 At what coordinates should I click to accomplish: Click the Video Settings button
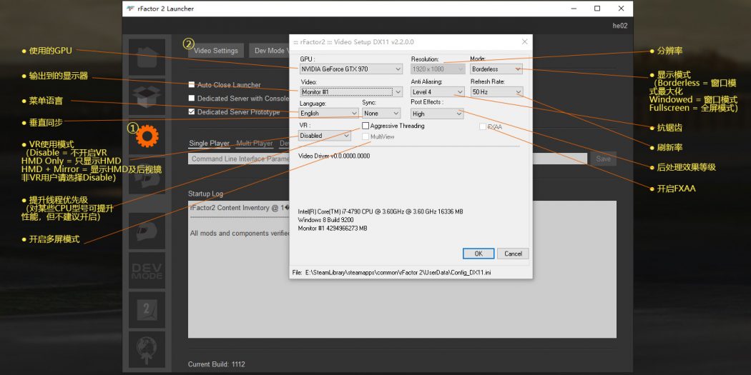(x=216, y=50)
